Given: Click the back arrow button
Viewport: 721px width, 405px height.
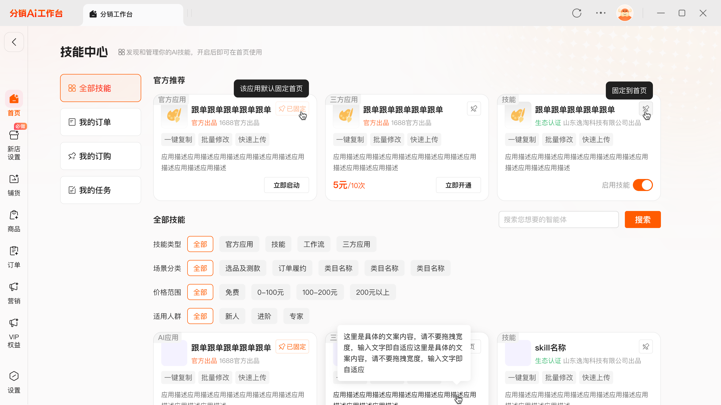Looking at the screenshot, I should 14,42.
